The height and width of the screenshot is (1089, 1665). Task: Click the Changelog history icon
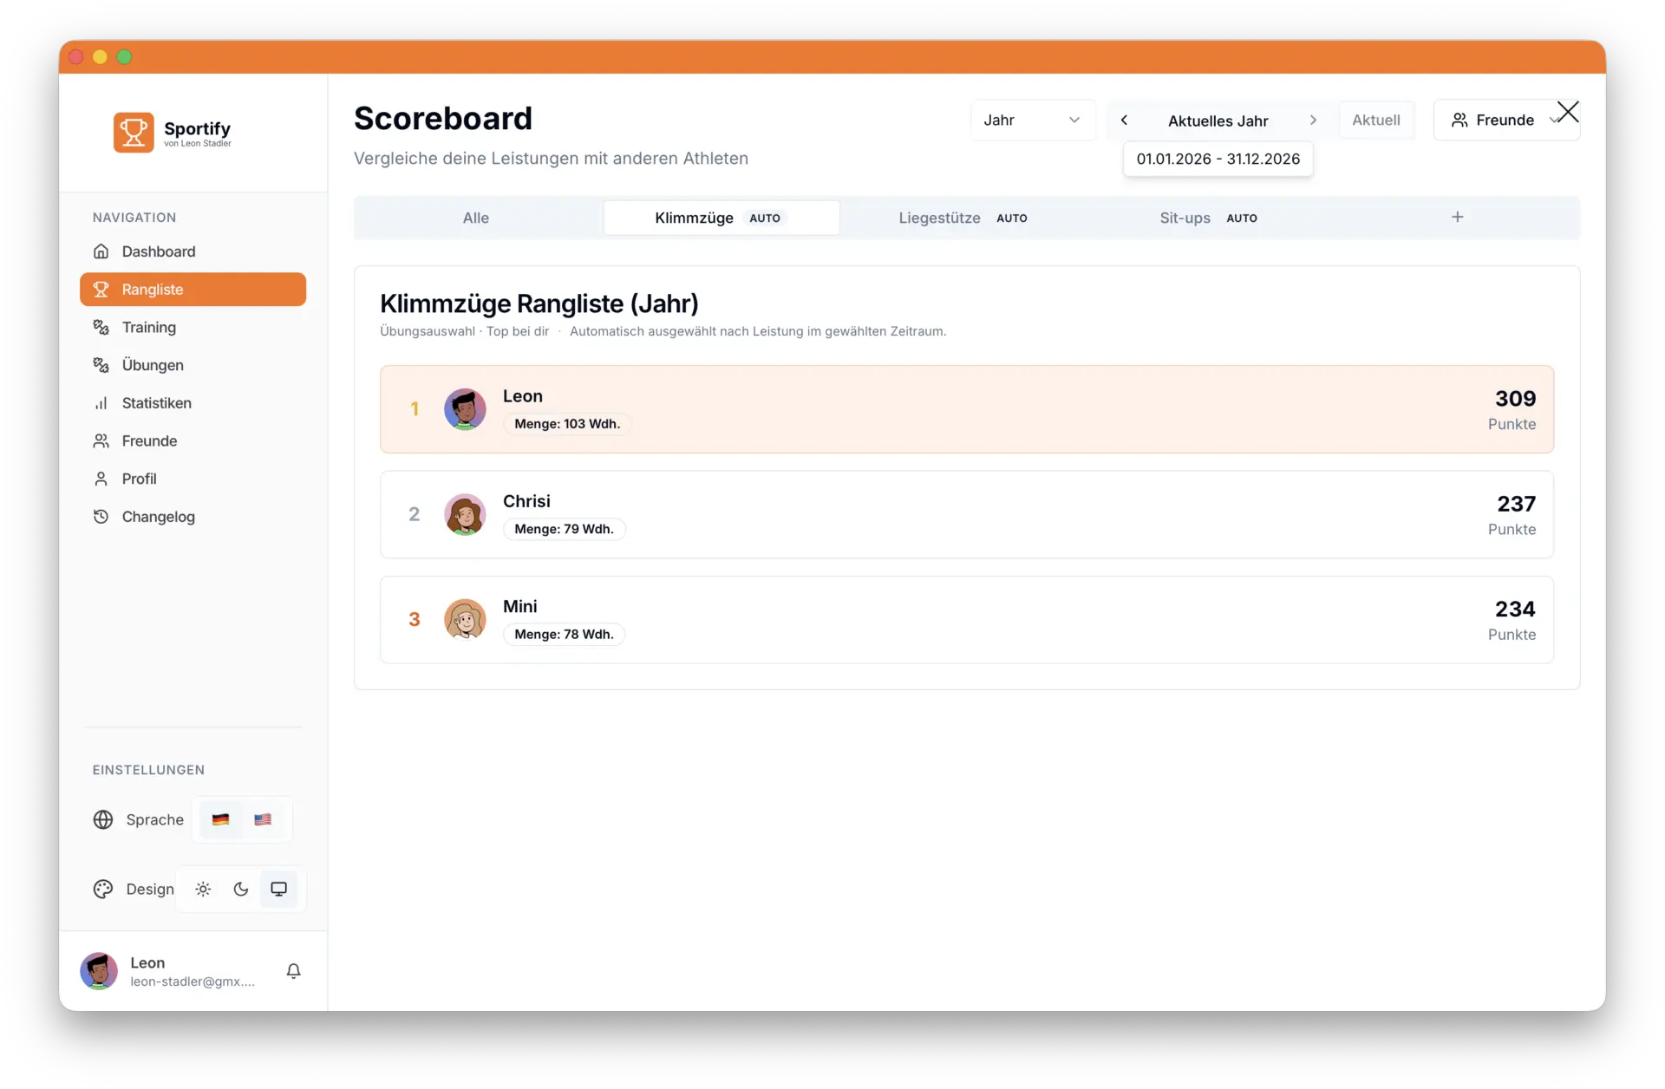(x=101, y=517)
